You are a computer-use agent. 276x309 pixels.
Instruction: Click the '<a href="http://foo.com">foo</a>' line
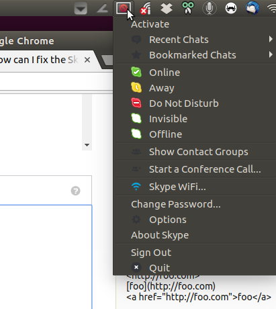(199, 297)
